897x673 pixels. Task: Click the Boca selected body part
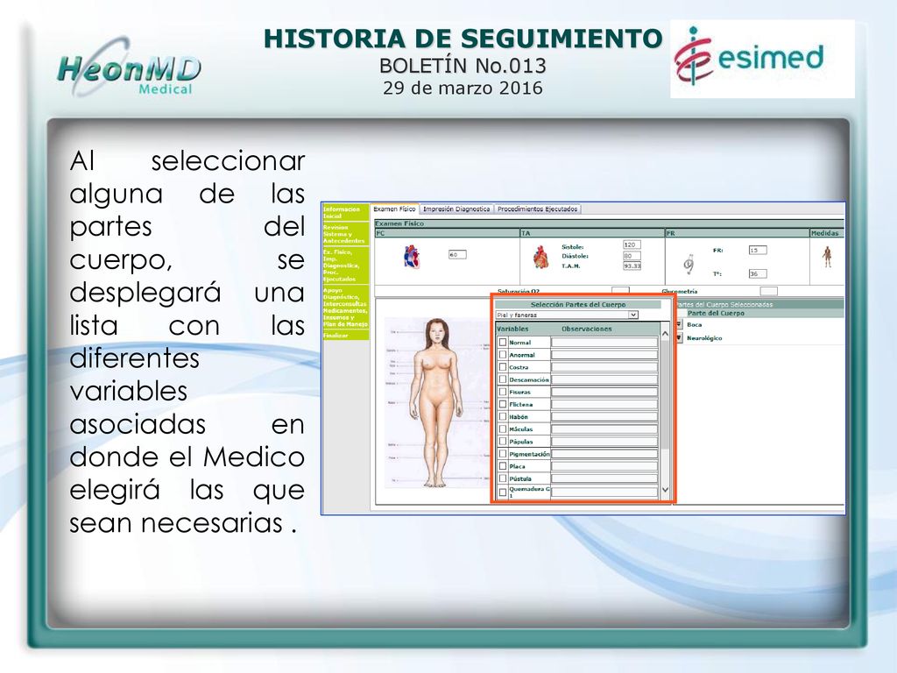[x=694, y=324]
